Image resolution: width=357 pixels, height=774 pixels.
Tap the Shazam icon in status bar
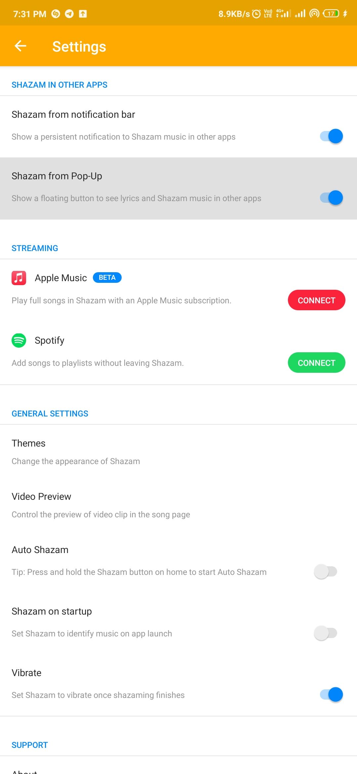[x=56, y=14]
